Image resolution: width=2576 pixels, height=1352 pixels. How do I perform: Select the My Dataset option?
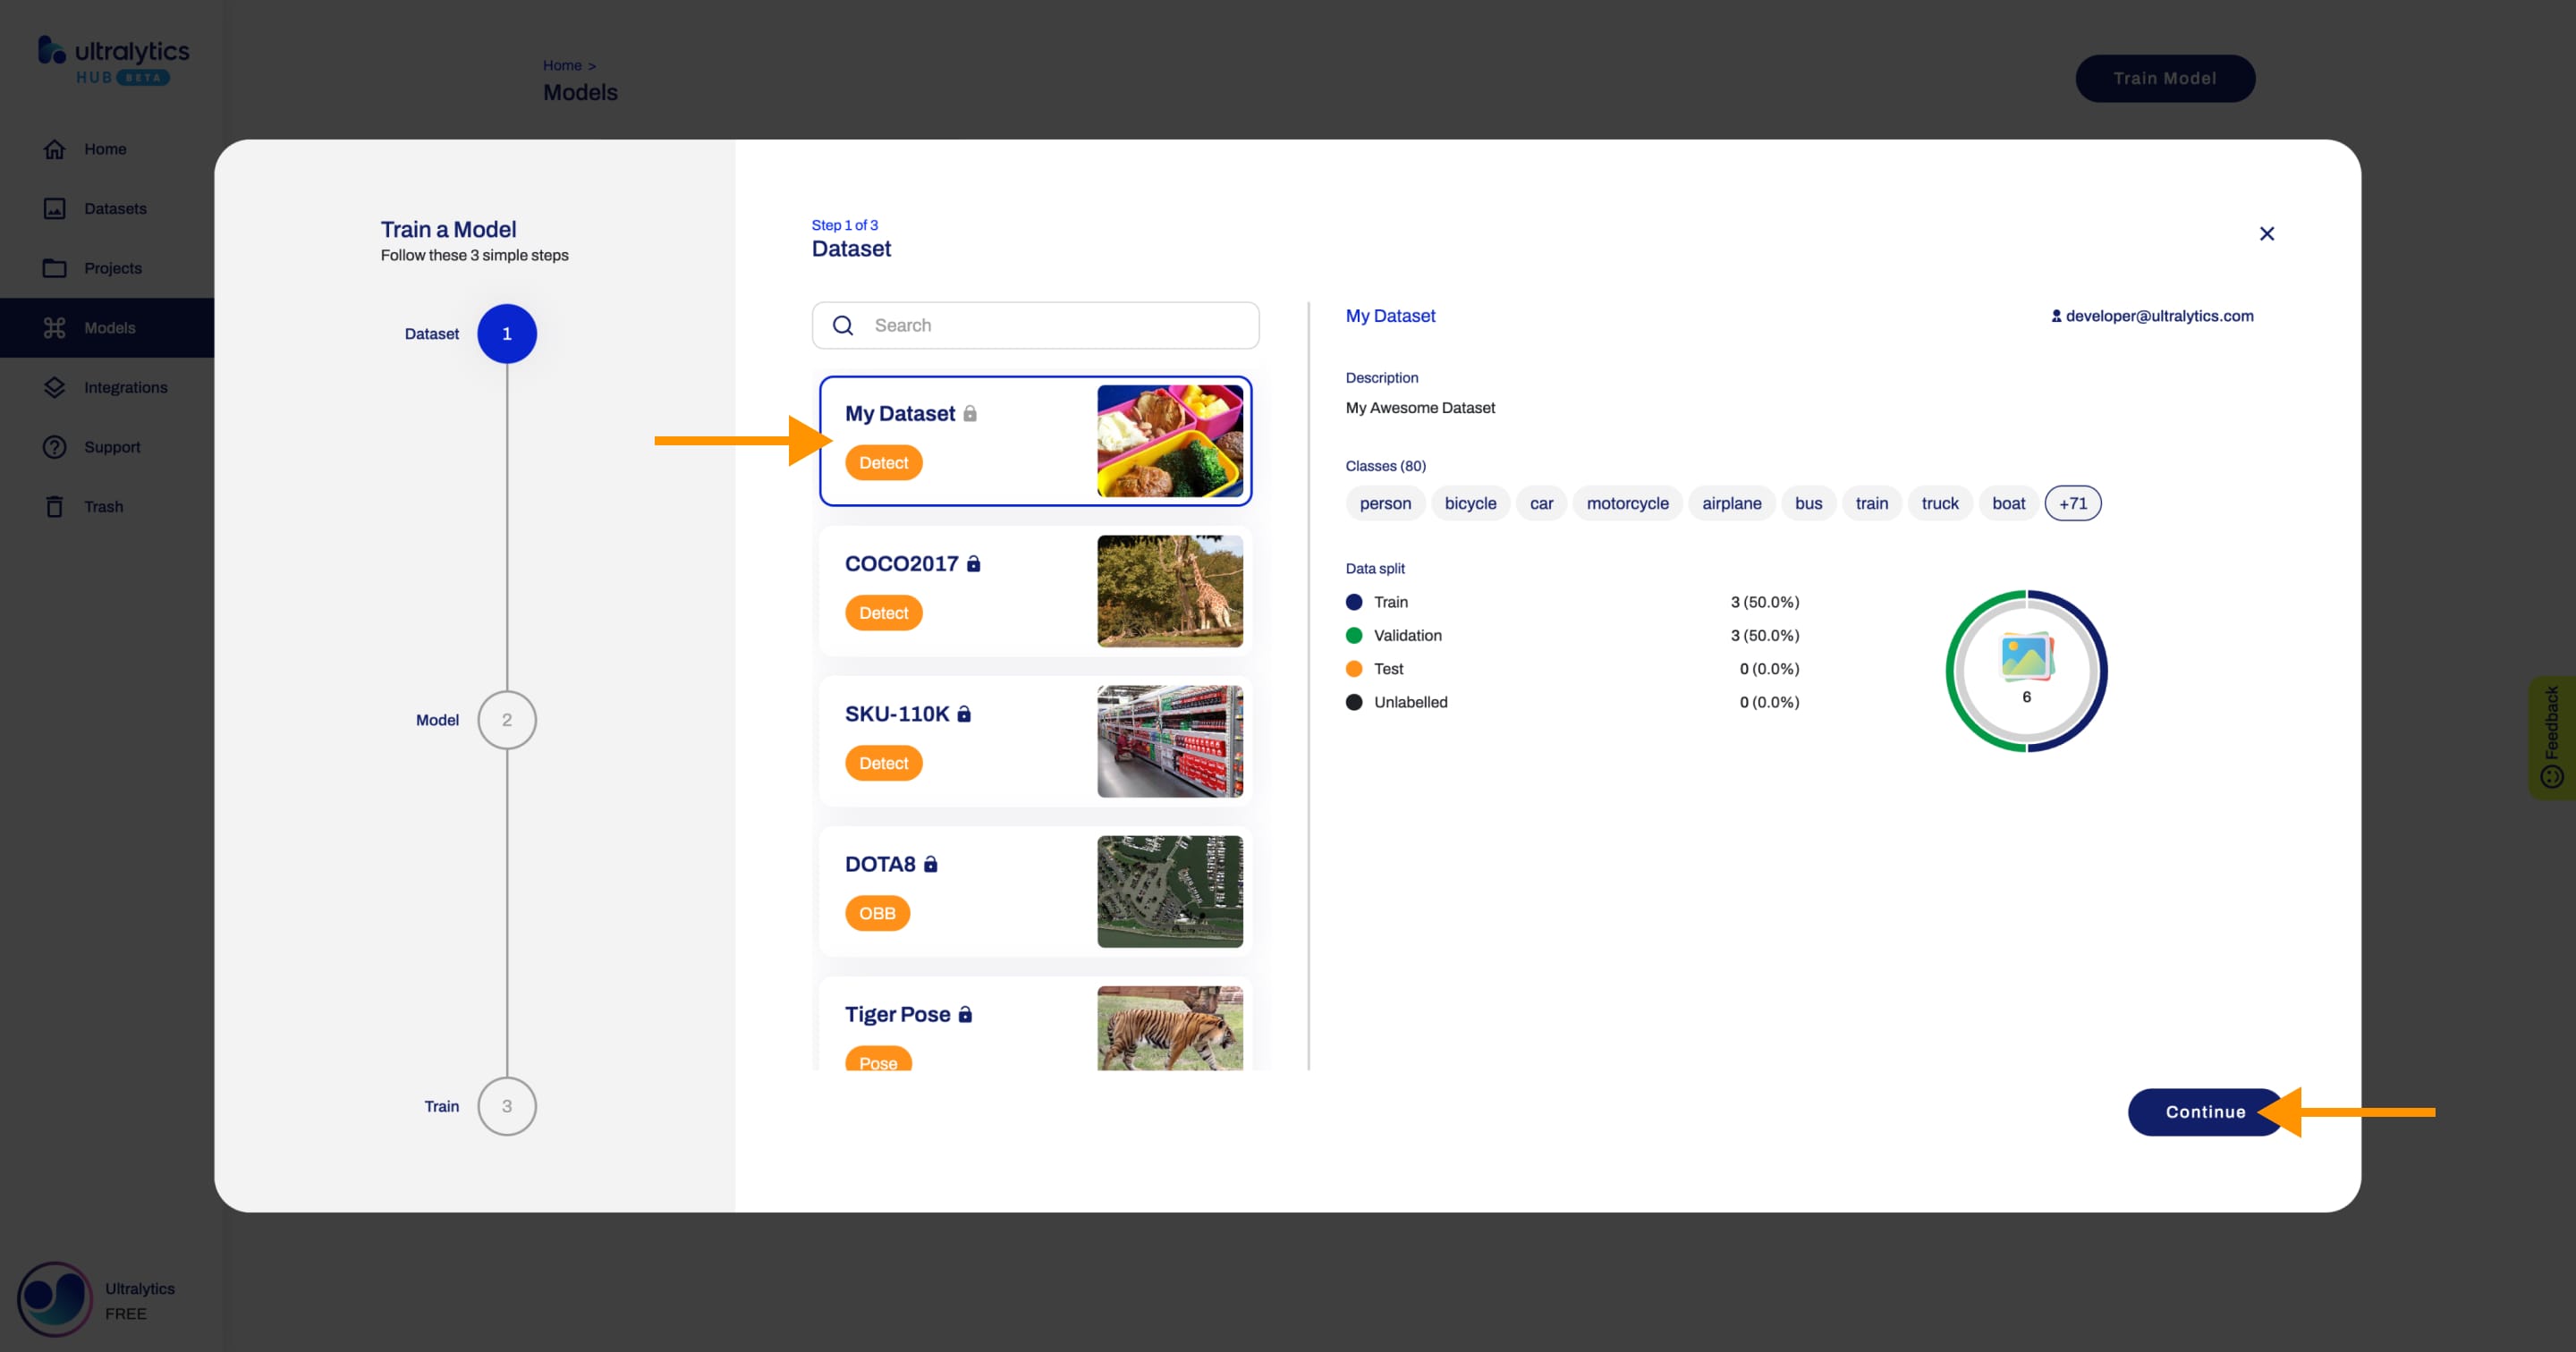pyautogui.click(x=1036, y=441)
